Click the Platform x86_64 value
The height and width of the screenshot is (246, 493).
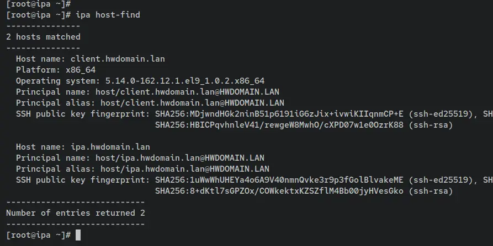[x=81, y=70]
